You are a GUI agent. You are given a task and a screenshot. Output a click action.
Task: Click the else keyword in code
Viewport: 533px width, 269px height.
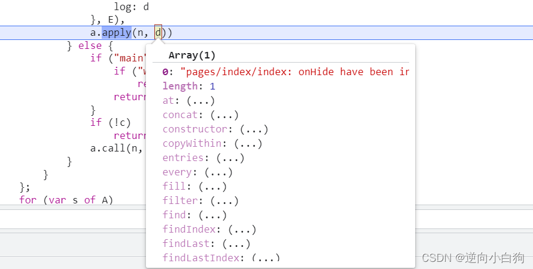[90, 46]
